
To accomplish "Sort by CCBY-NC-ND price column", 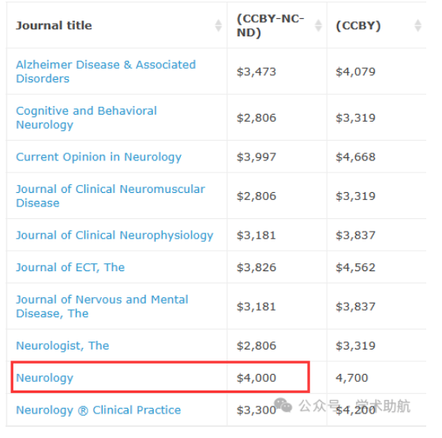I will [x=318, y=25].
